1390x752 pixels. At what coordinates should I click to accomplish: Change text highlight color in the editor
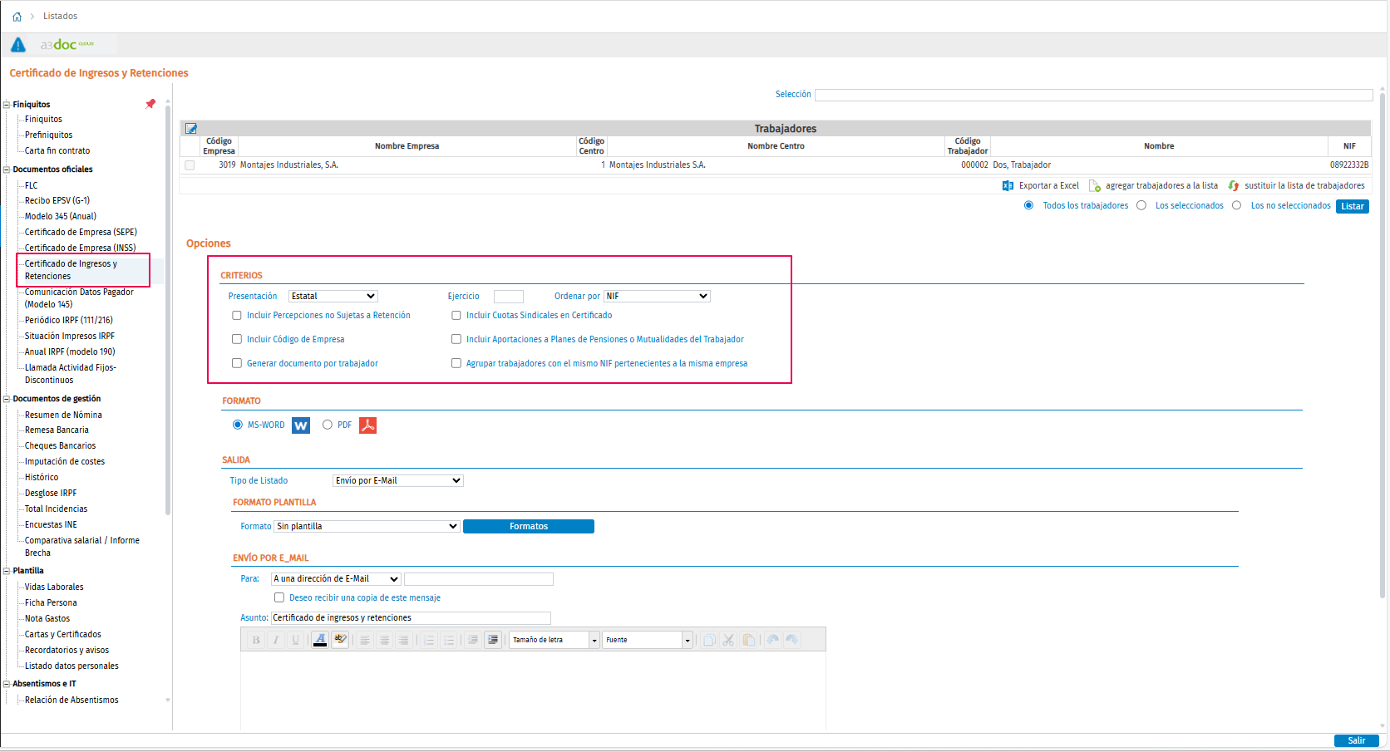coord(340,640)
